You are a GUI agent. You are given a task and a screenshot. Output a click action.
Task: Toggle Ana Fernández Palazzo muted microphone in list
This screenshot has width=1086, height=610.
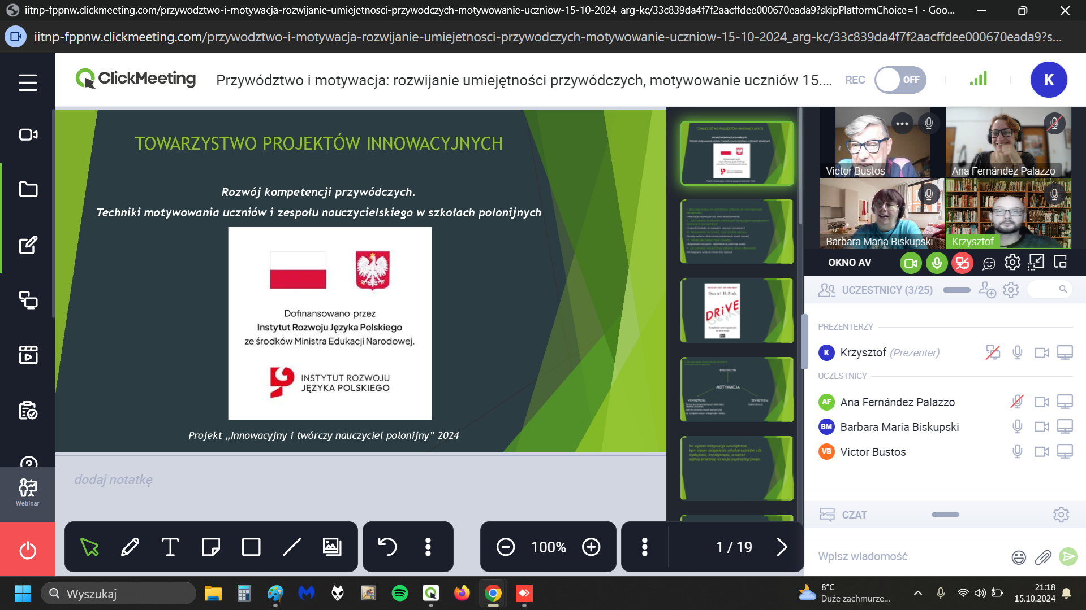point(1017,402)
